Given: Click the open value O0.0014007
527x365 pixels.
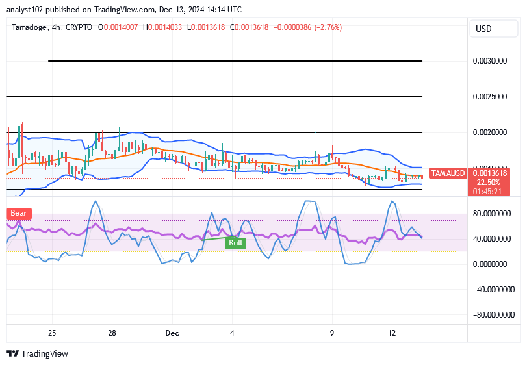Looking at the screenshot, I should (x=118, y=27).
